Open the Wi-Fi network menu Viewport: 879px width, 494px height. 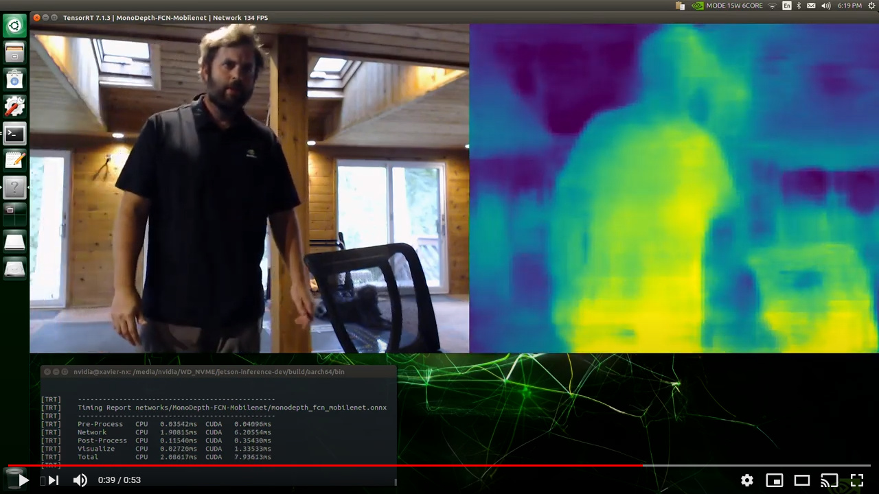pos(772,5)
